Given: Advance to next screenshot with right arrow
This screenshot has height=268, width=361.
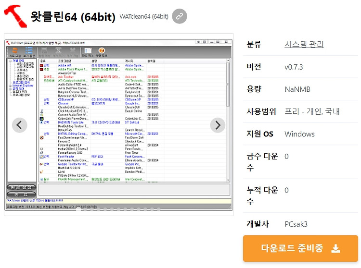Looking at the screenshot, I should click(218, 125).
